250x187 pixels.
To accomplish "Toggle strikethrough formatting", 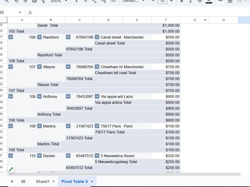I will (199, 1).
